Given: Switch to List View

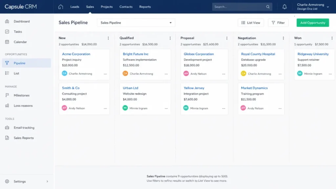Looking at the screenshot, I should pos(251,23).
